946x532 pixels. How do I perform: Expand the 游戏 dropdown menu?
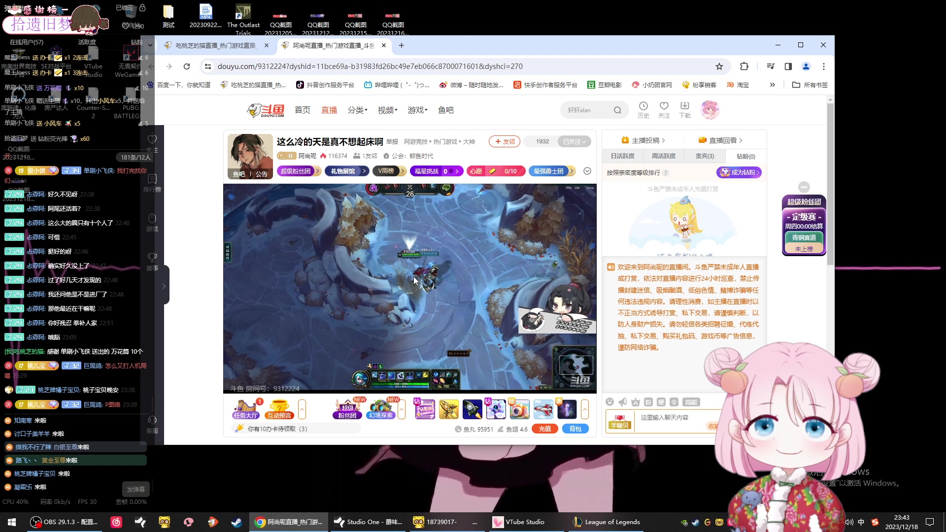click(417, 110)
